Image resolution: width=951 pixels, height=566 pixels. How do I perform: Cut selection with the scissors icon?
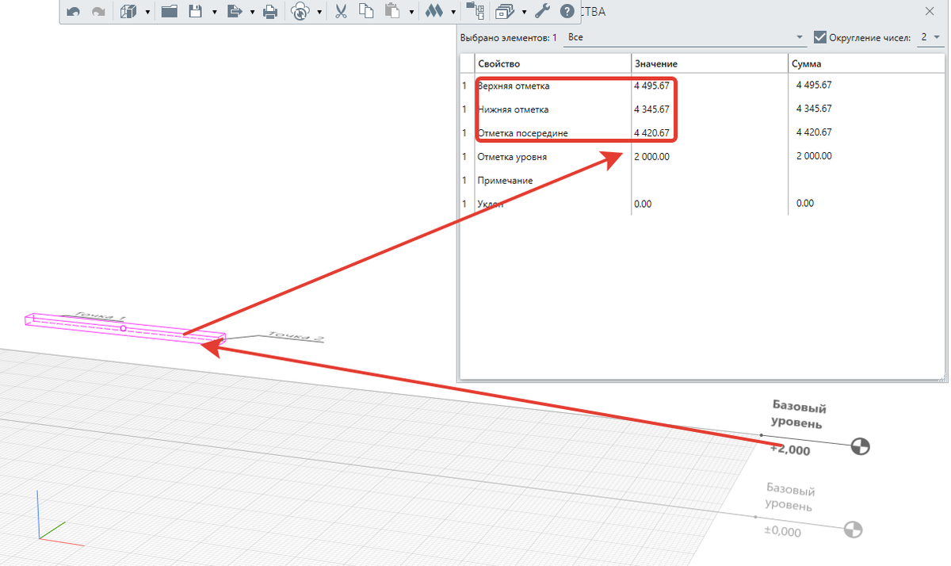[342, 12]
